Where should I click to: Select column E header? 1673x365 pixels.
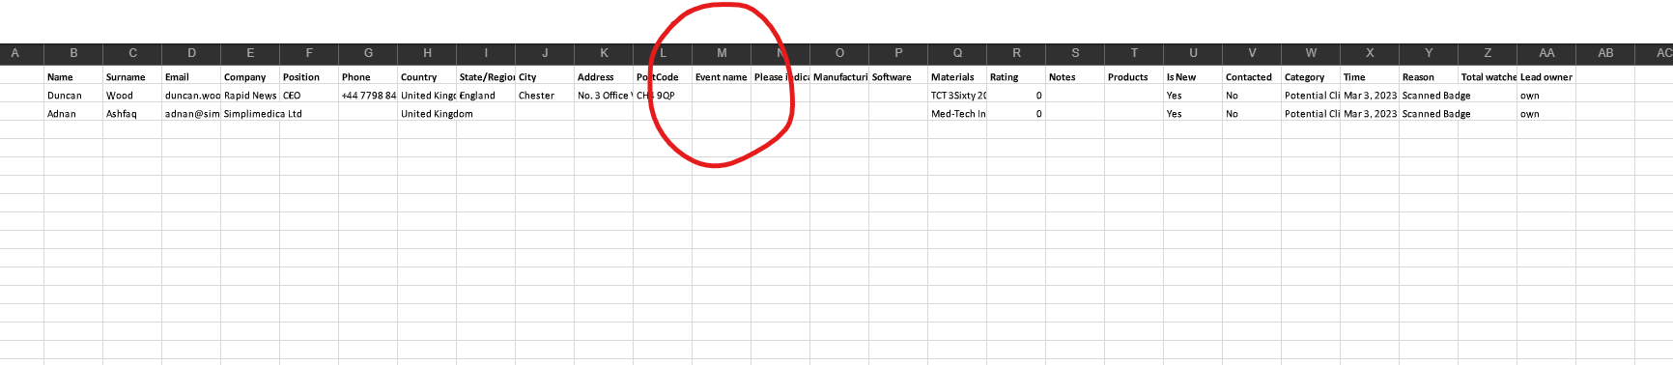coord(250,53)
